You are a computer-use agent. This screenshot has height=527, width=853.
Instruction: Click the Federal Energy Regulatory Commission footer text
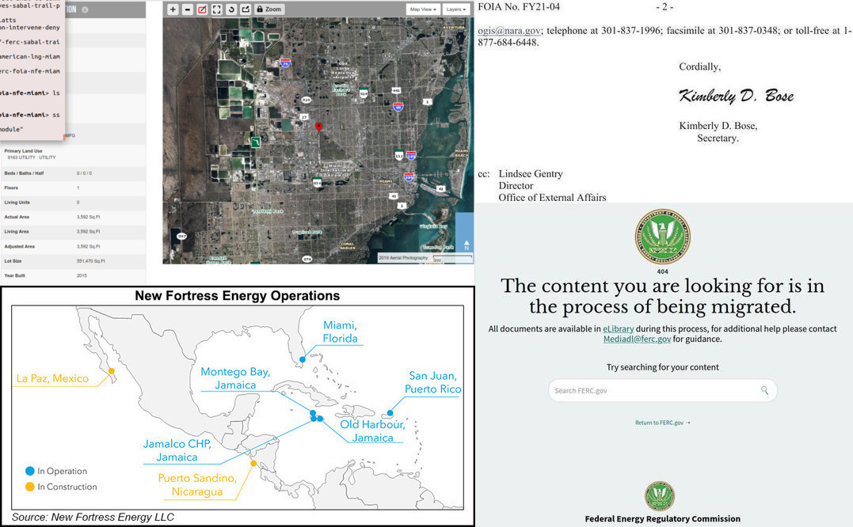coord(663,519)
